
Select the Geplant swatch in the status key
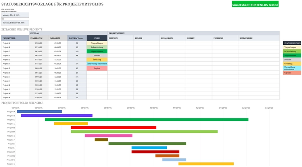292,73
